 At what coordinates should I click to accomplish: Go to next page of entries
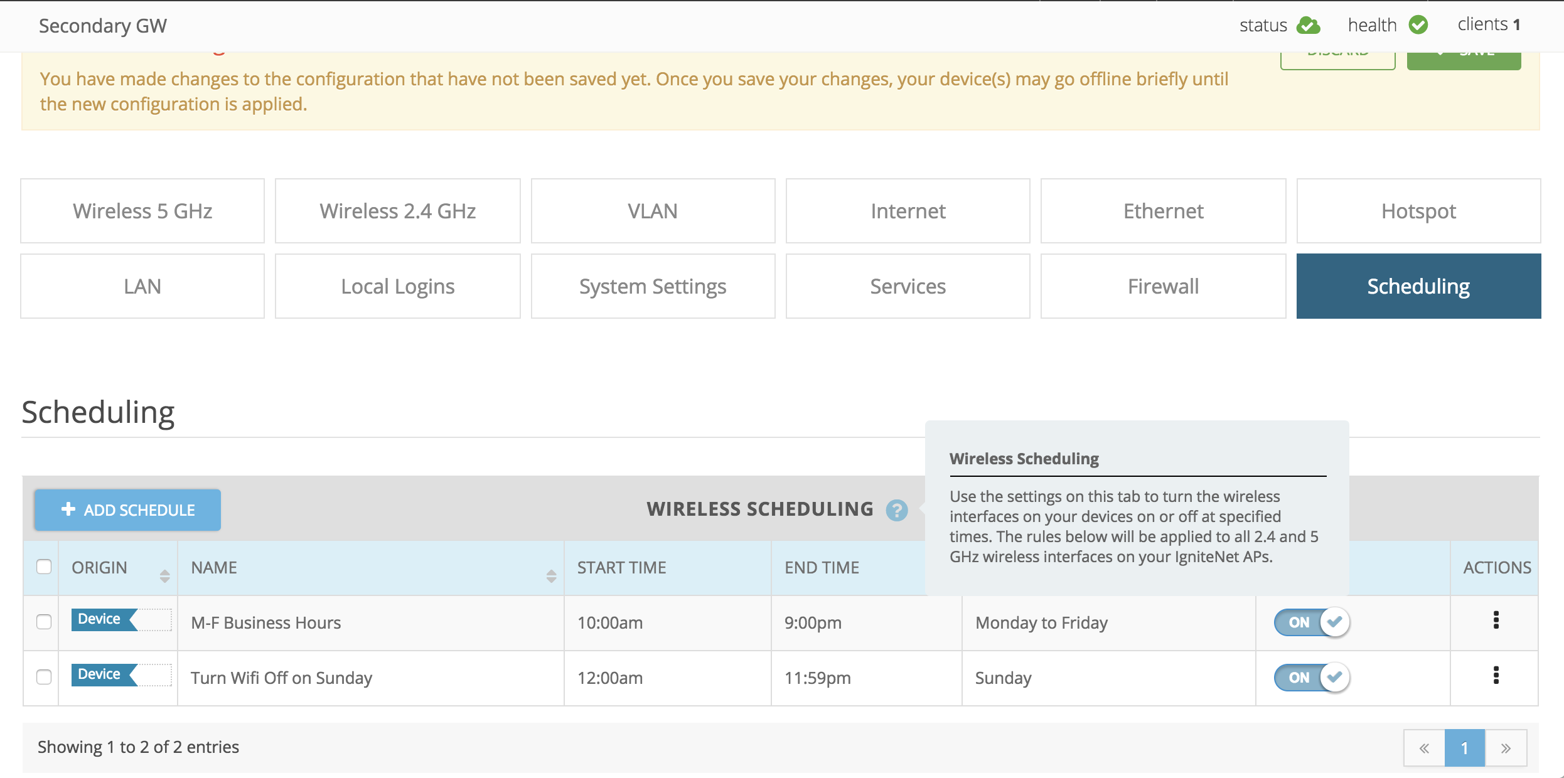coord(1506,748)
